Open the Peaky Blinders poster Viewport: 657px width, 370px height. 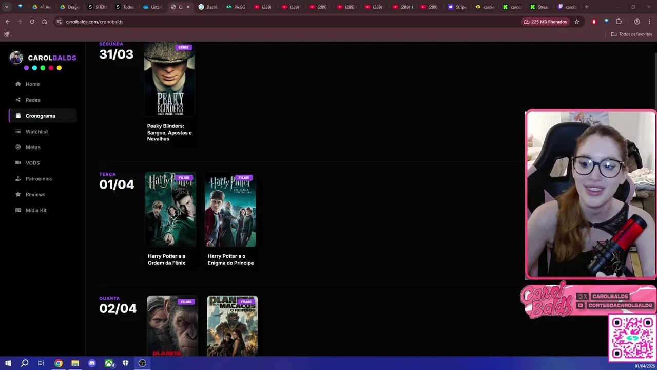pos(169,79)
